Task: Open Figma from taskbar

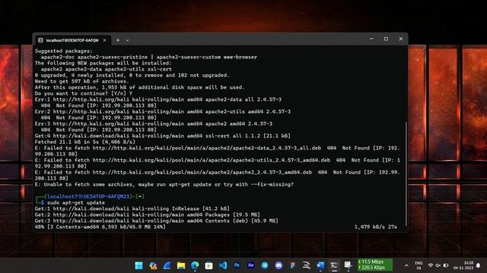Action: click(x=292, y=265)
